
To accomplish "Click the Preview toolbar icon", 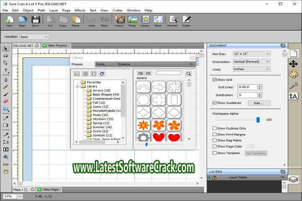I will click(x=173, y=21).
